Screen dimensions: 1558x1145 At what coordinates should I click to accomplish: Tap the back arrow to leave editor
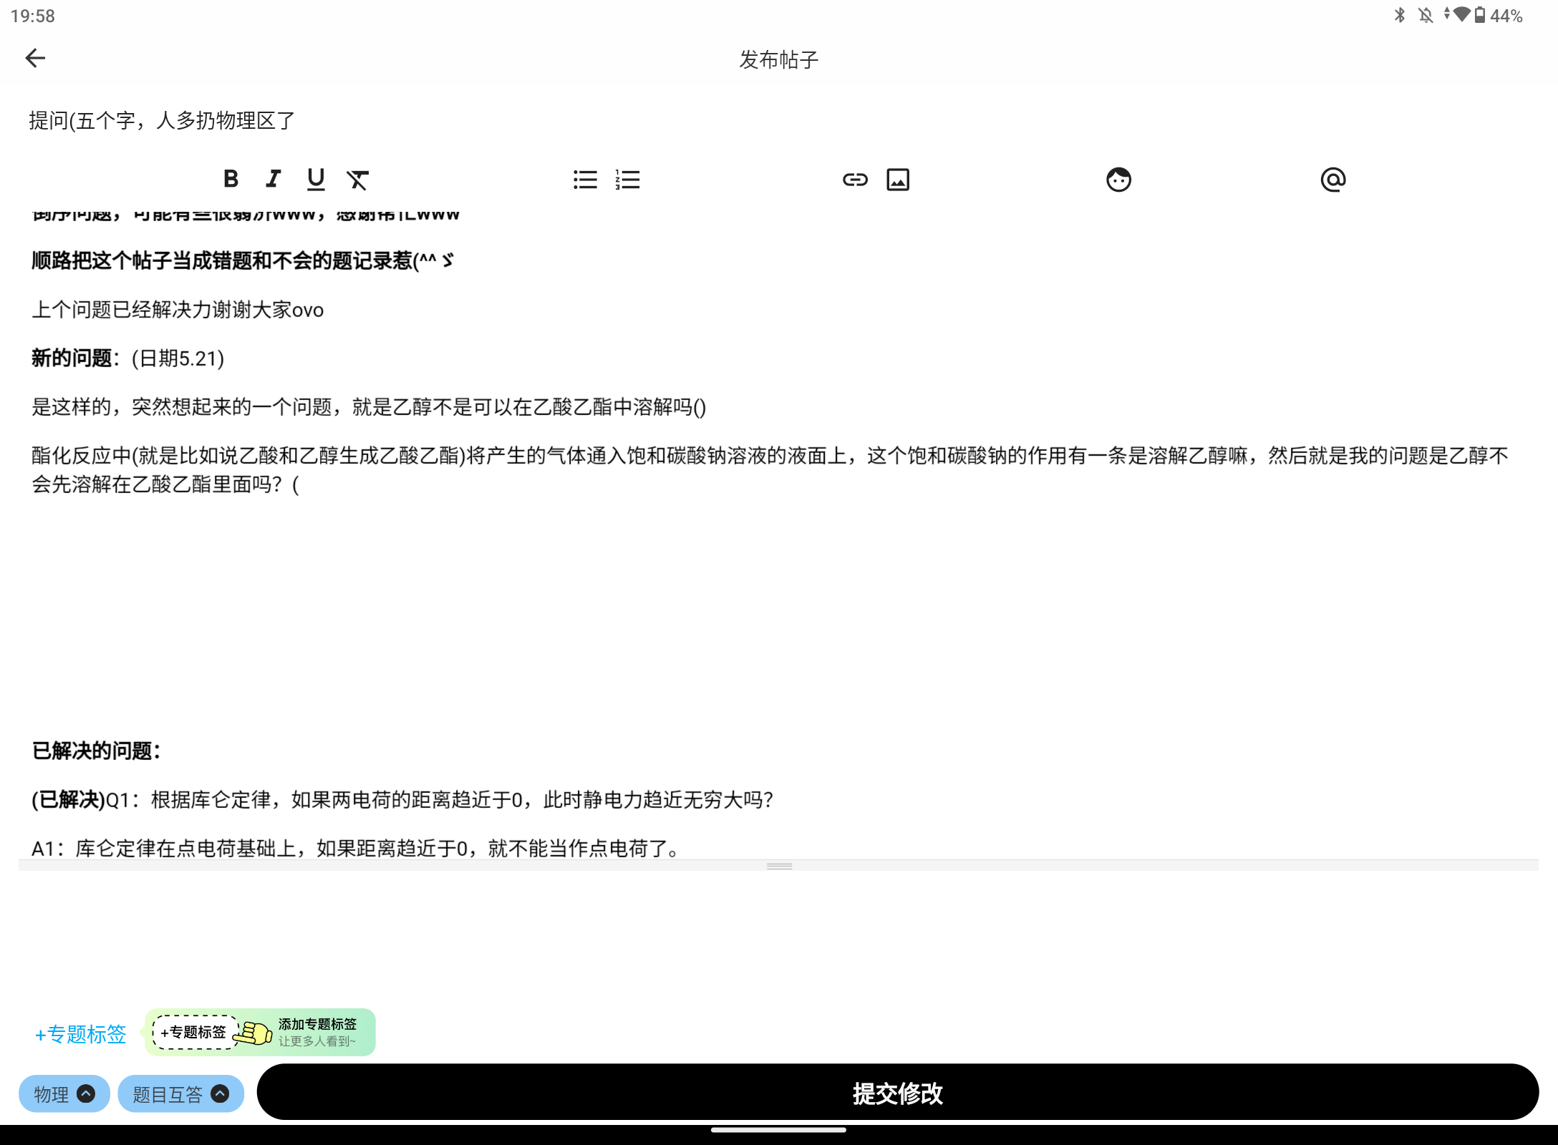pyautogui.click(x=35, y=58)
